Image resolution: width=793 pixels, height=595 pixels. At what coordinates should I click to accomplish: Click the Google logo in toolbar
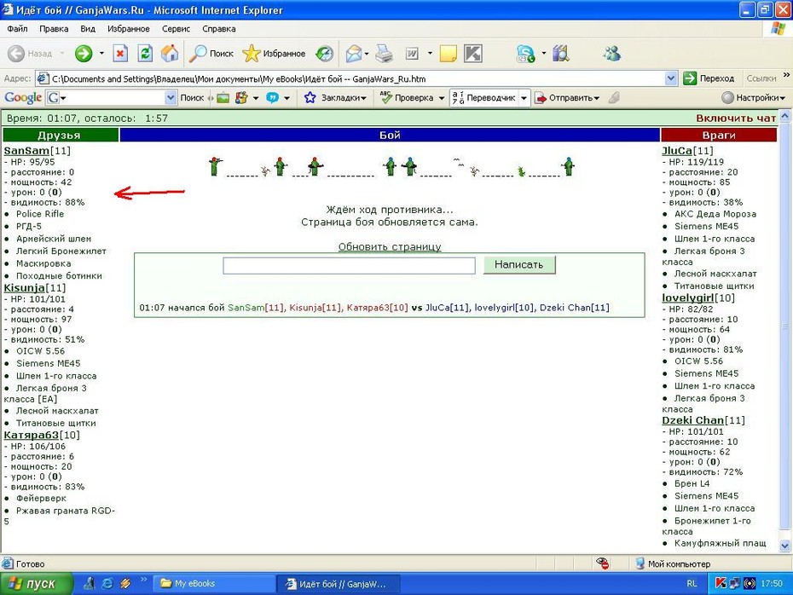pos(23,97)
